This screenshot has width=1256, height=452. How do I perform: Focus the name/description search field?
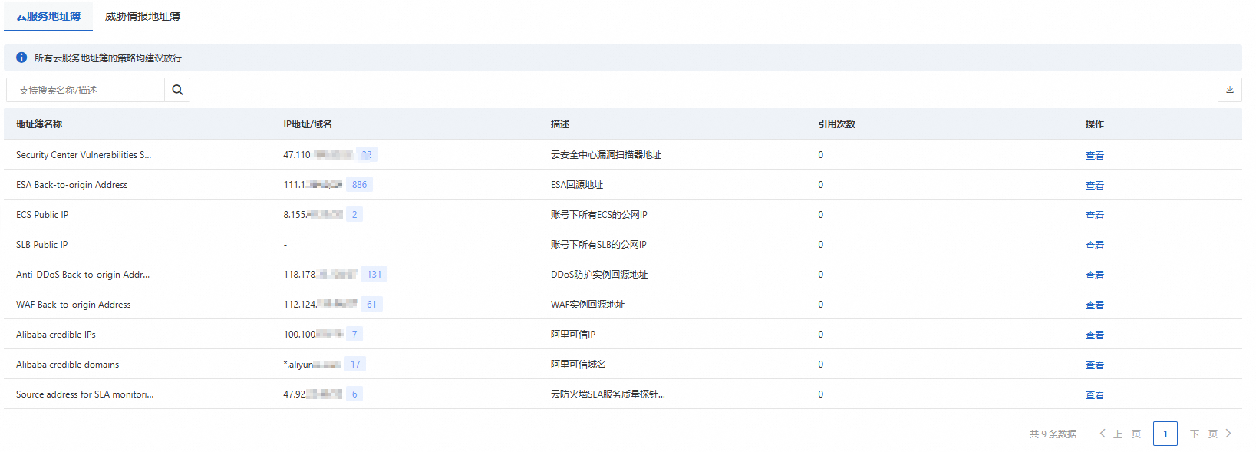click(85, 90)
